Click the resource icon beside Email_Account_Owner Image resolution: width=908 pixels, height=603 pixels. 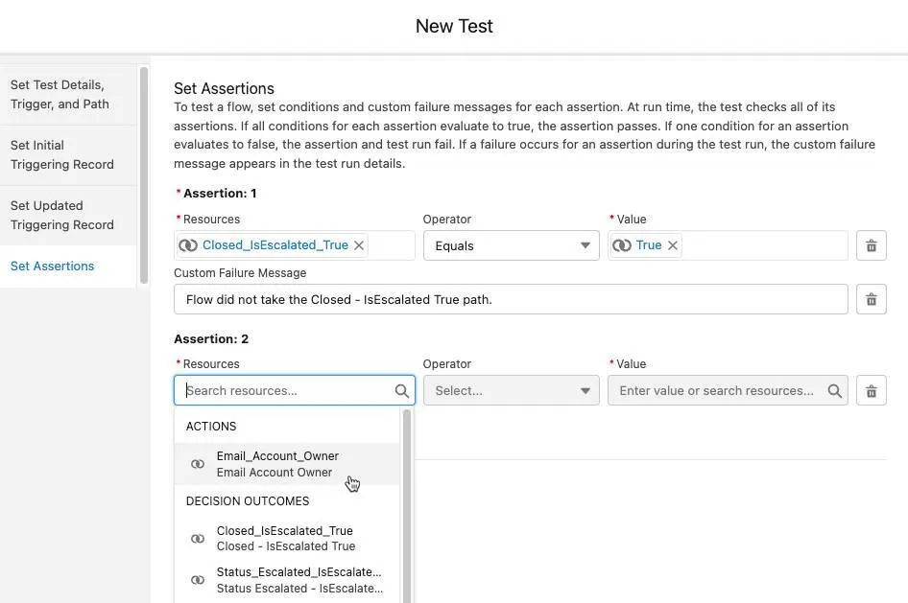point(197,463)
